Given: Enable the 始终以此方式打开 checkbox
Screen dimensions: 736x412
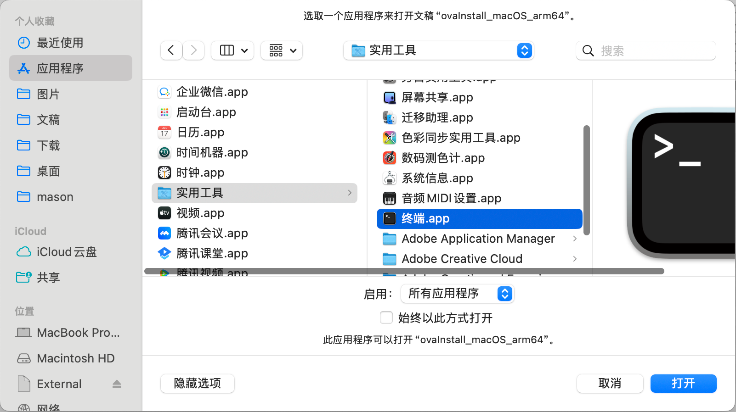Looking at the screenshot, I should click(386, 317).
